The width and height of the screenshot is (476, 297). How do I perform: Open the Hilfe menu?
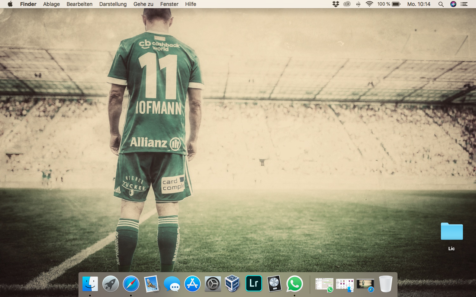click(190, 4)
